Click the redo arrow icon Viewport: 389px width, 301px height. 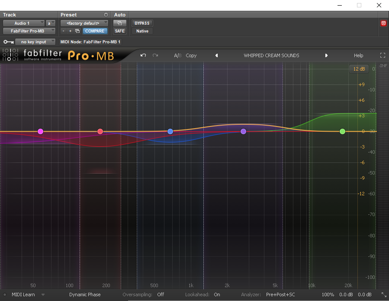click(x=155, y=55)
